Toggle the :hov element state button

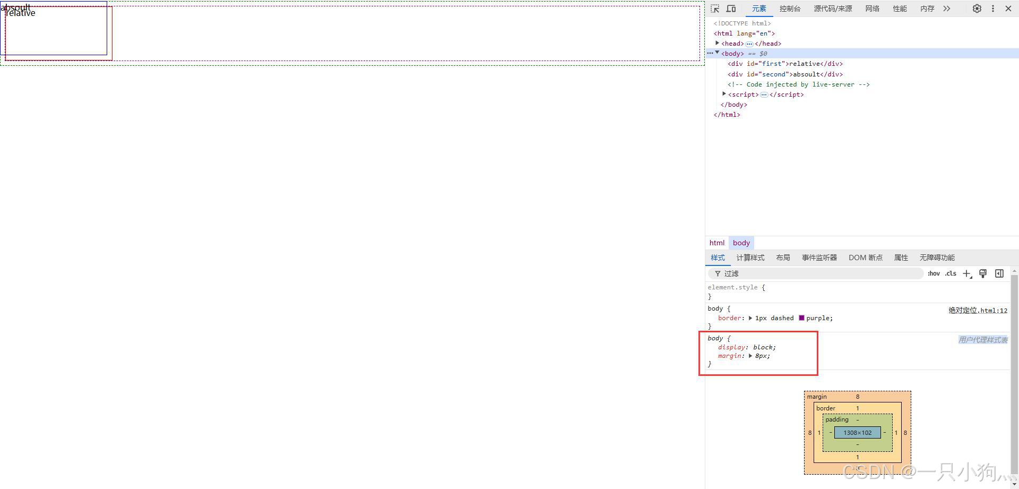pos(934,273)
